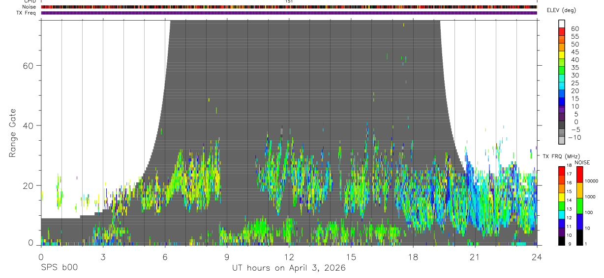Click the 'ELEV (deg)' legend title

coord(561,11)
